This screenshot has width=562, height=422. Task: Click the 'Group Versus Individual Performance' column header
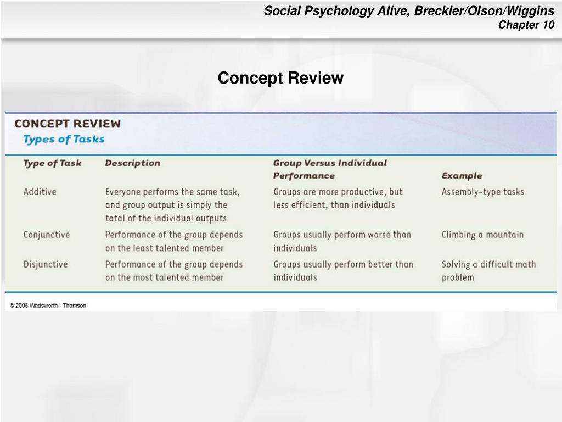click(x=330, y=169)
